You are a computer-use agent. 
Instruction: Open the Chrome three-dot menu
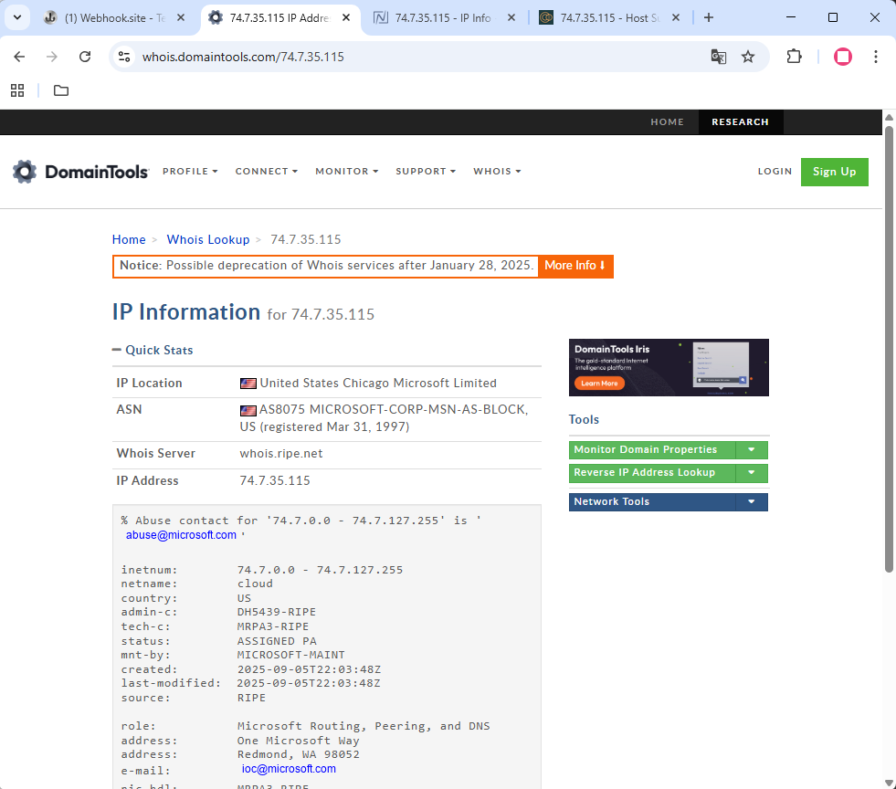click(x=875, y=57)
